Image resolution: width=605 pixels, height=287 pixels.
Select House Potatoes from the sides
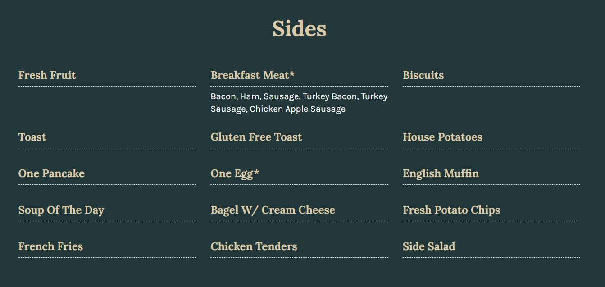[442, 137]
